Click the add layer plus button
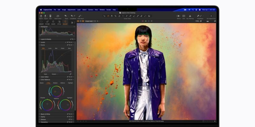 (98, 21)
